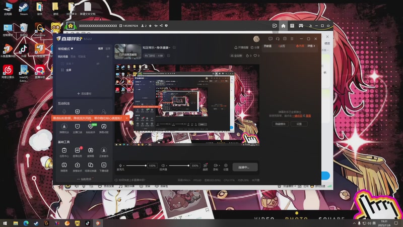Click the 连接中... button
Image resolution: width=403 pixels, height=227 pixels.
click(x=245, y=167)
